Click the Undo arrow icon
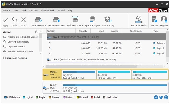 (x=14, y=20)
